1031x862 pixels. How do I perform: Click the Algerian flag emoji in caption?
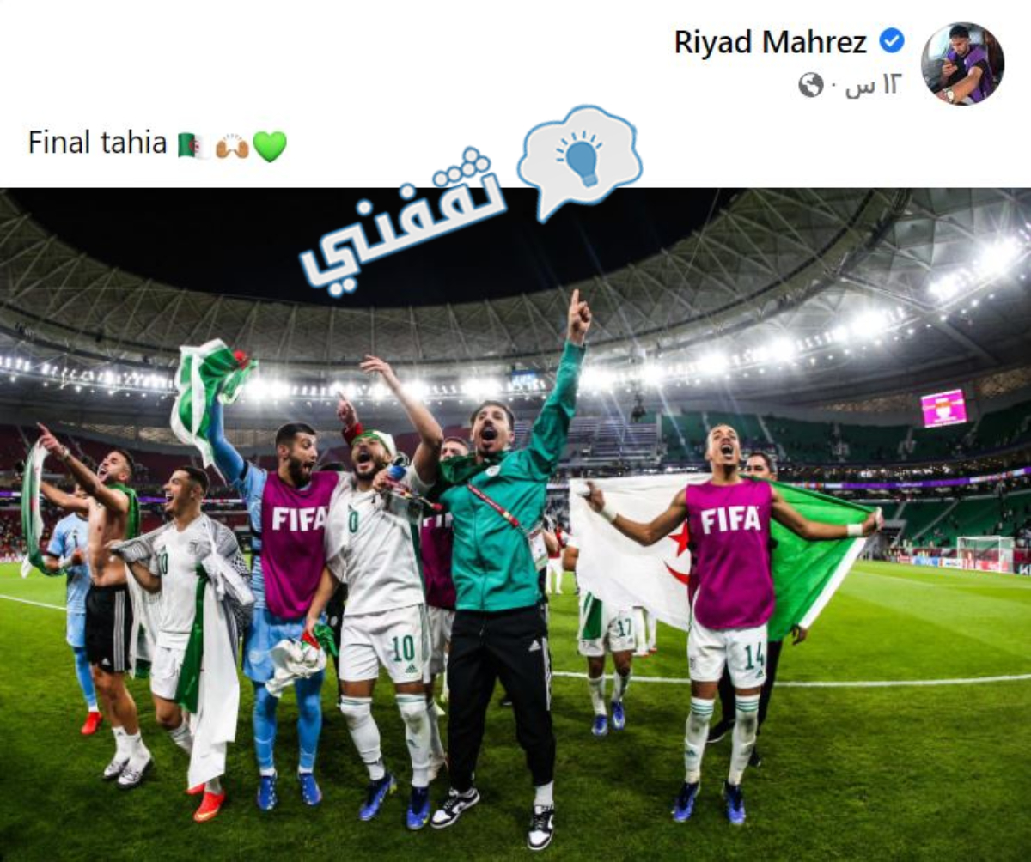[193, 145]
